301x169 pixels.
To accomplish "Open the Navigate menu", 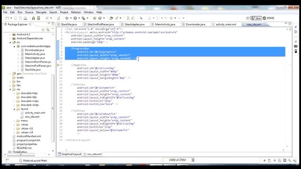I will tap(41, 12).
